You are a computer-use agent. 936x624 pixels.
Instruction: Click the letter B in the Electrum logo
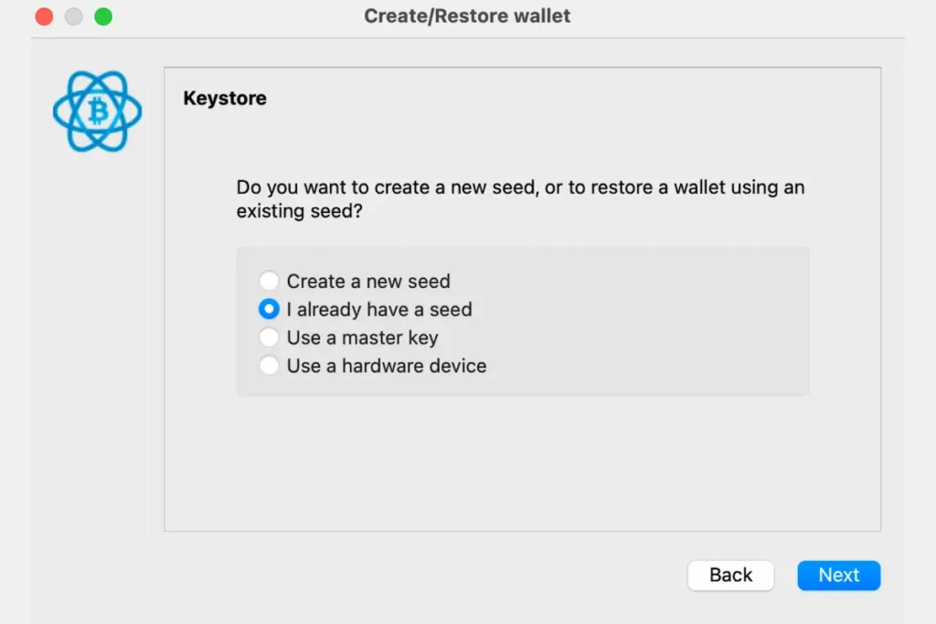pos(98,111)
